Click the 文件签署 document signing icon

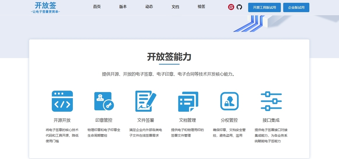click(x=146, y=101)
